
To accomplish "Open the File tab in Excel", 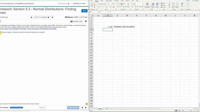I will (92, 1).
